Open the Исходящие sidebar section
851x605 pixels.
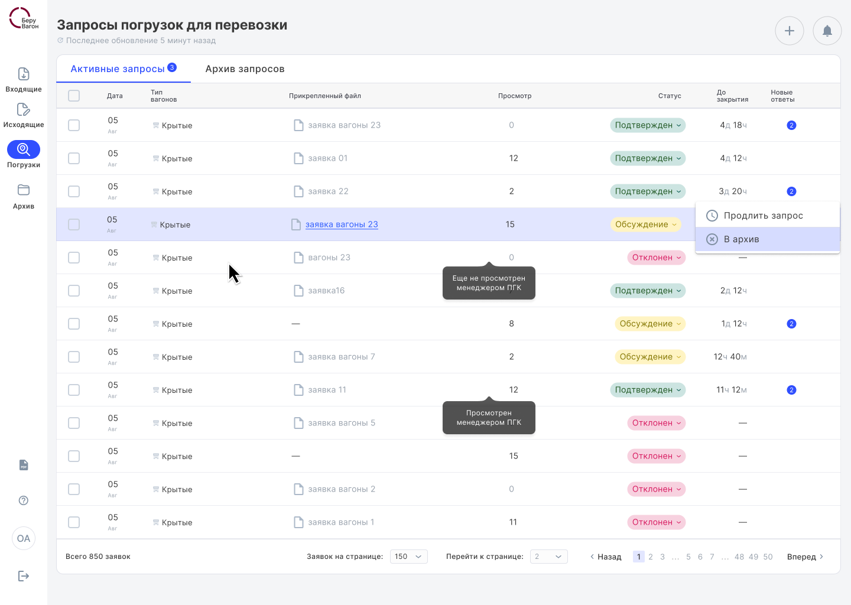click(x=24, y=115)
